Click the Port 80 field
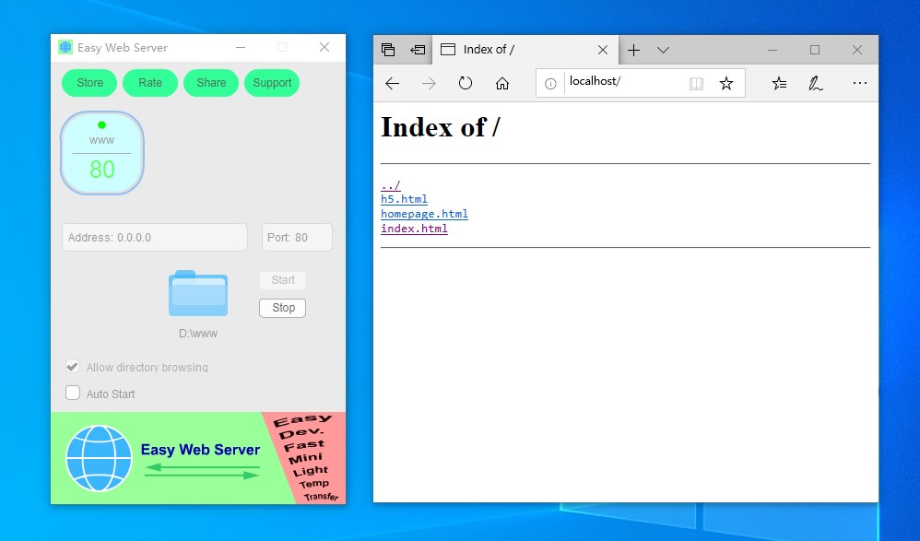 [x=297, y=238]
